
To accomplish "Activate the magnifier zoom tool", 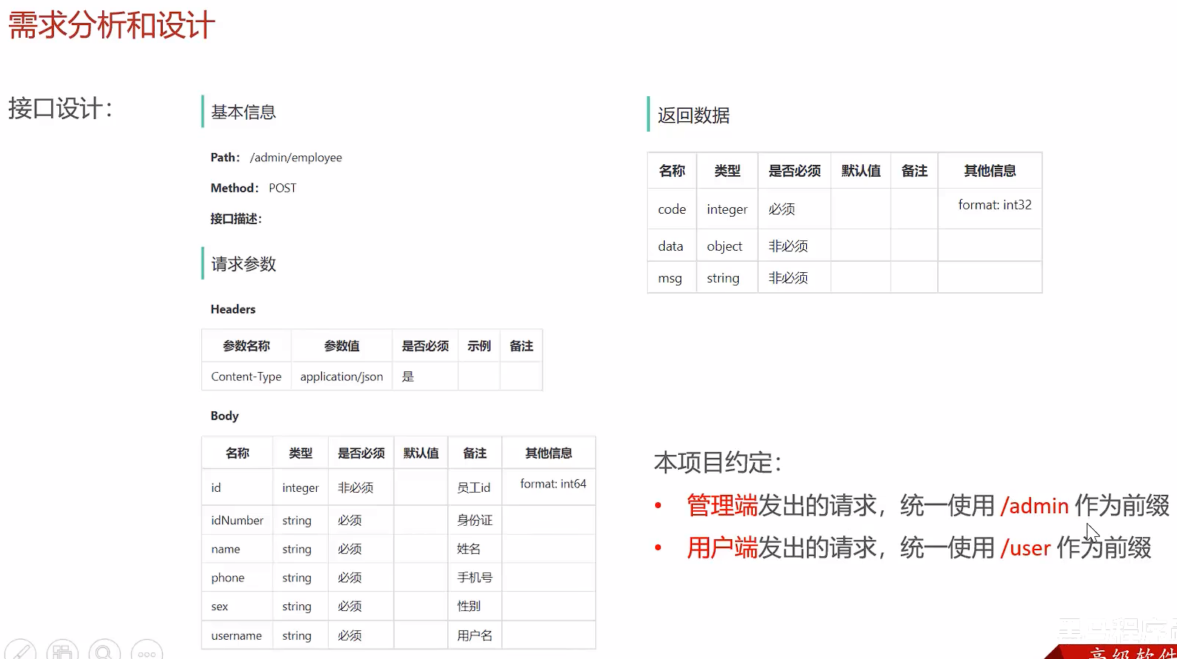I will (x=104, y=650).
